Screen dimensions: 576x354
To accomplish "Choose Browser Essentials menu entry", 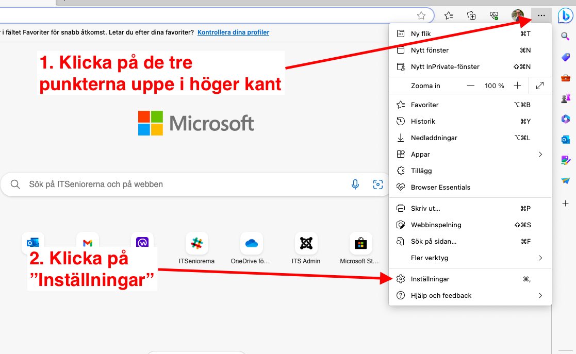I will [470, 187].
